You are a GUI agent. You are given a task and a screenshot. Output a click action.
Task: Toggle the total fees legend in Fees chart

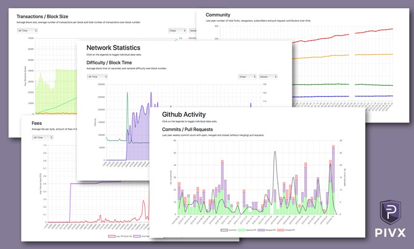tap(141, 237)
